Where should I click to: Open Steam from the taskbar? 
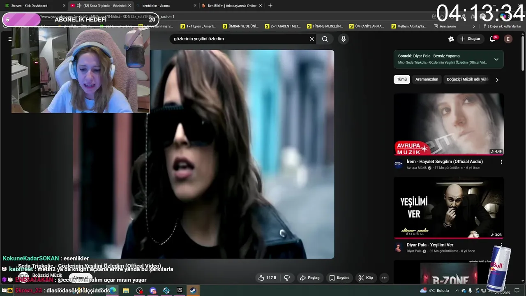click(192, 290)
